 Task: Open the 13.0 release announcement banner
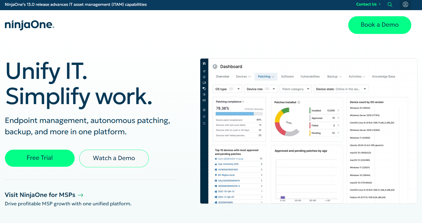(76, 4)
